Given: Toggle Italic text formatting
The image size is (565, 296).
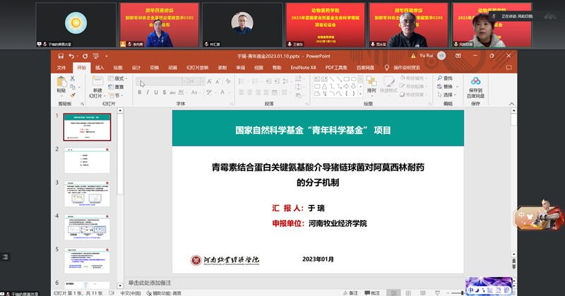Looking at the screenshot, I should pos(149,92).
